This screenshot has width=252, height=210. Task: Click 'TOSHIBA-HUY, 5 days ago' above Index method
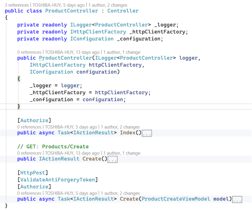pos(71,127)
